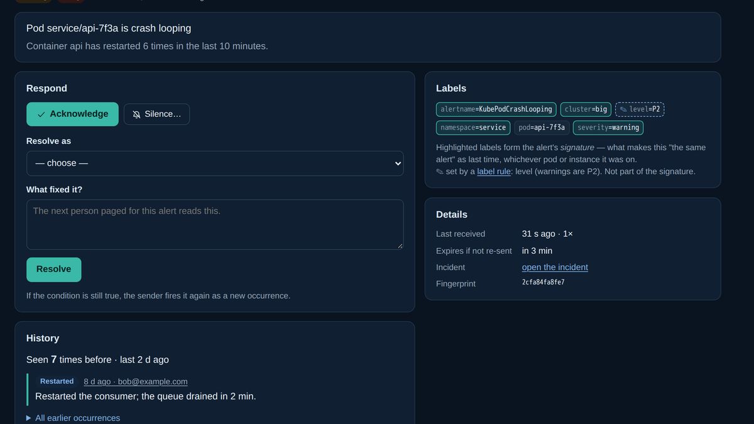Click the 8 d ago · bob@example.com link
The image size is (754, 424).
tap(136, 382)
